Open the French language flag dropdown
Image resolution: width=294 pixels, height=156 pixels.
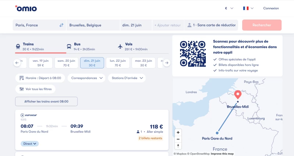click(x=248, y=8)
